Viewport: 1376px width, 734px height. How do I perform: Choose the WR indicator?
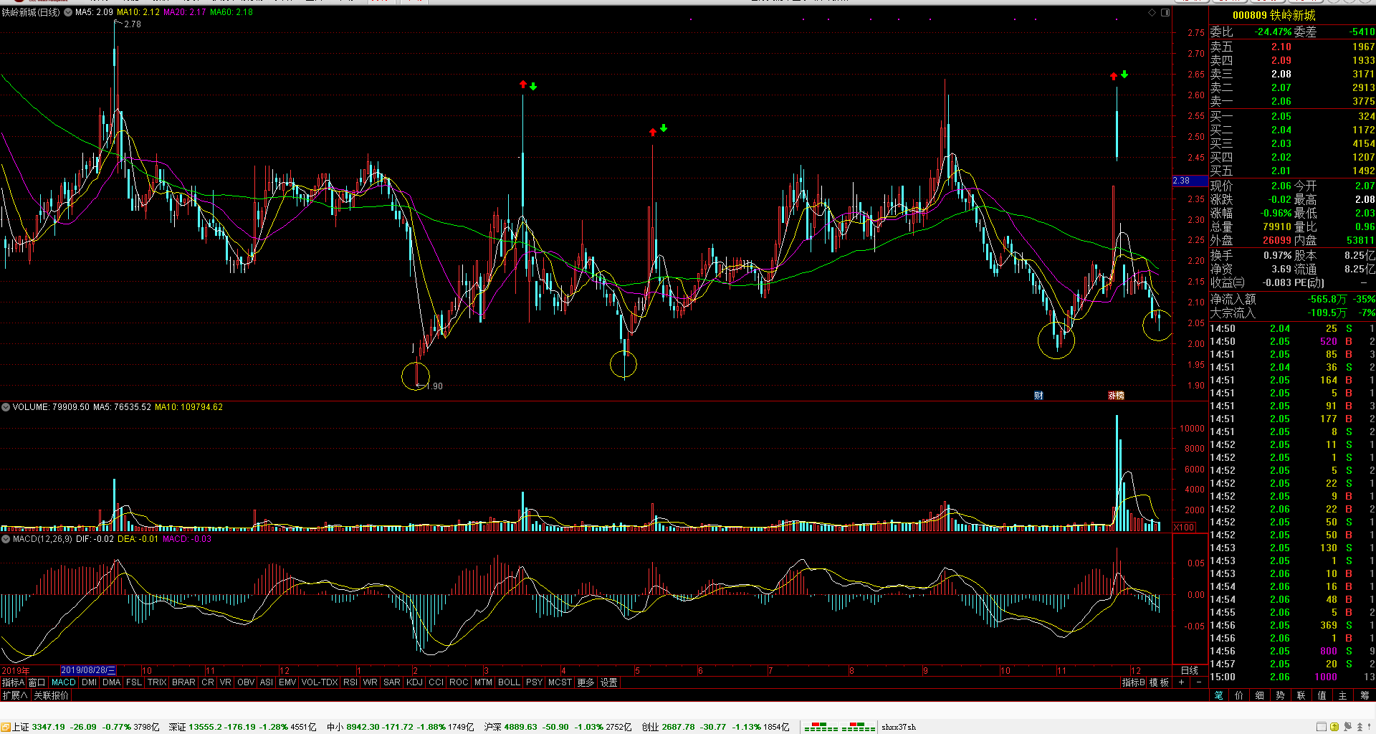pyautogui.click(x=371, y=682)
